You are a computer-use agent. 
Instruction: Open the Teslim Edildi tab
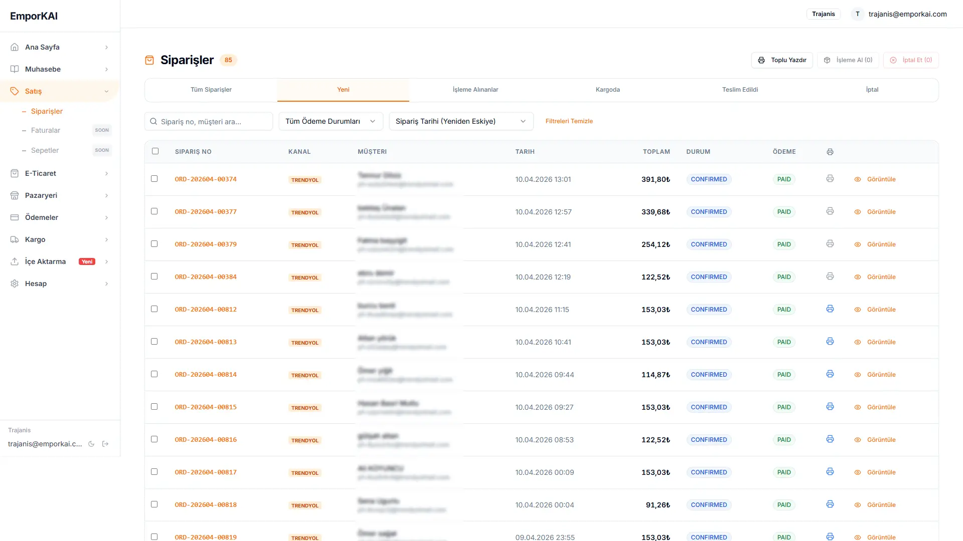pos(740,90)
